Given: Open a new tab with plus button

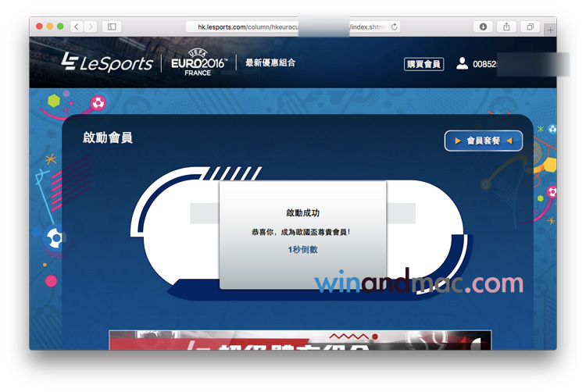Looking at the screenshot, I should pyautogui.click(x=550, y=30).
